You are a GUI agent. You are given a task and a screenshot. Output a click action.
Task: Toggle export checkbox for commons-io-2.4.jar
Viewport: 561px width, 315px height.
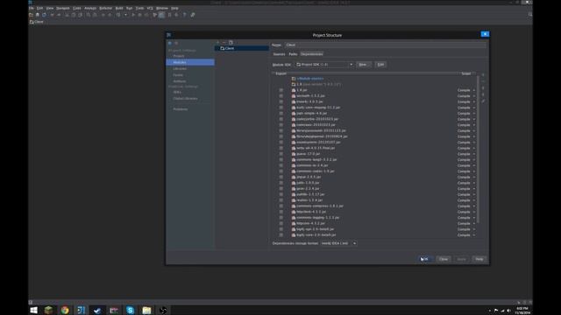pos(280,165)
